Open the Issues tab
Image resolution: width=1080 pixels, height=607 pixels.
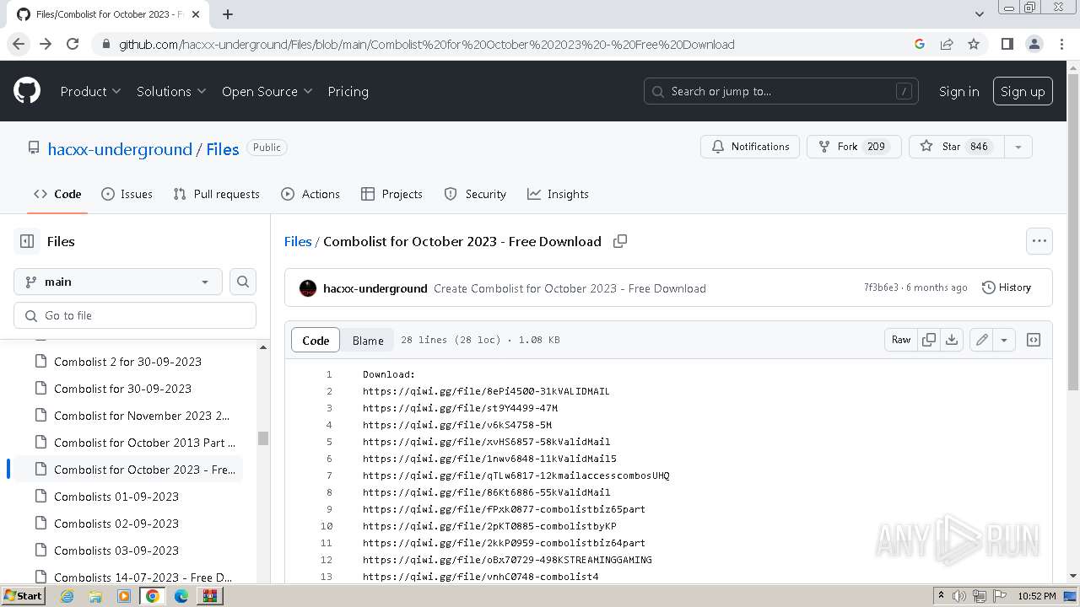(127, 194)
